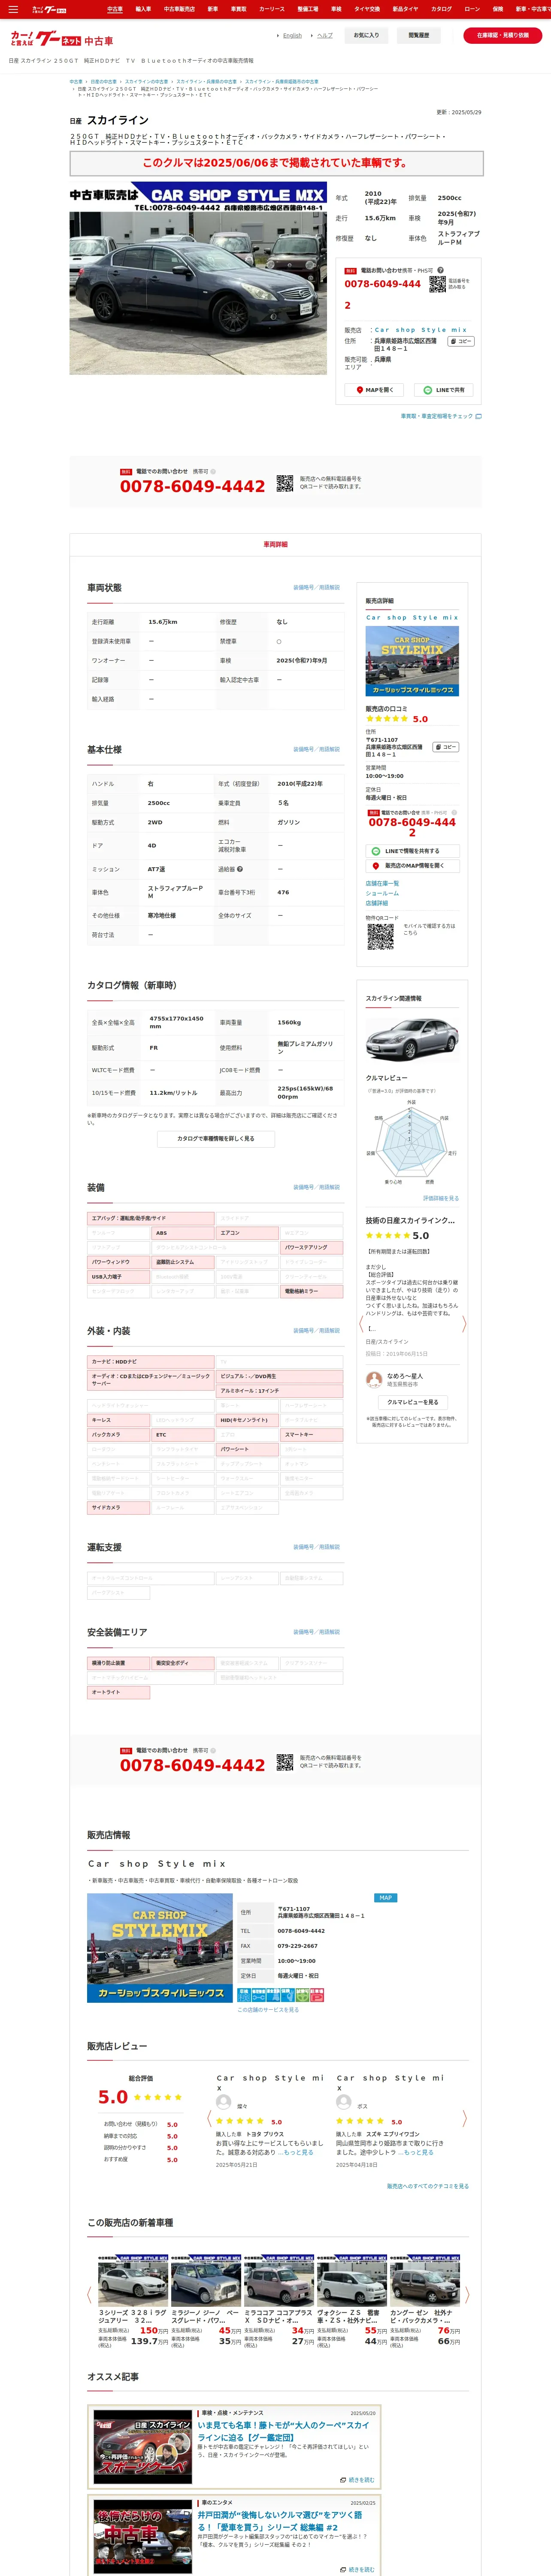Image resolution: width=551 pixels, height=2576 pixels.
Task: Open 輸入車 in the top navigation
Action: pos(143,9)
